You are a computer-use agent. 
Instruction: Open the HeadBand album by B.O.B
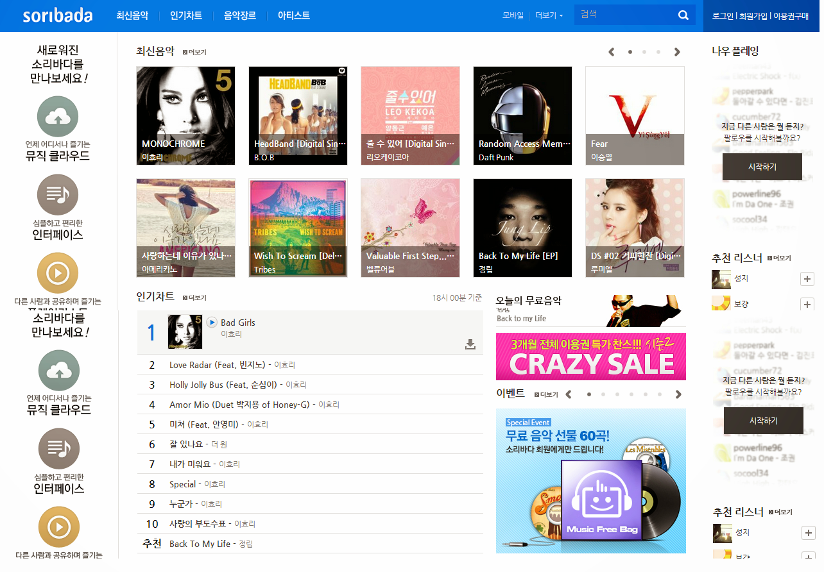coord(298,115)
